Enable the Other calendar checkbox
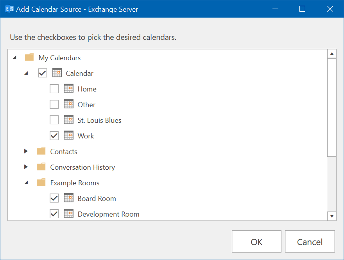 54,104
